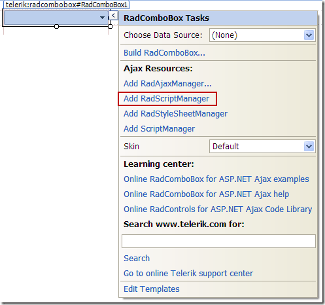Click the Search www.telerik.com for heading

click(184, 224)
